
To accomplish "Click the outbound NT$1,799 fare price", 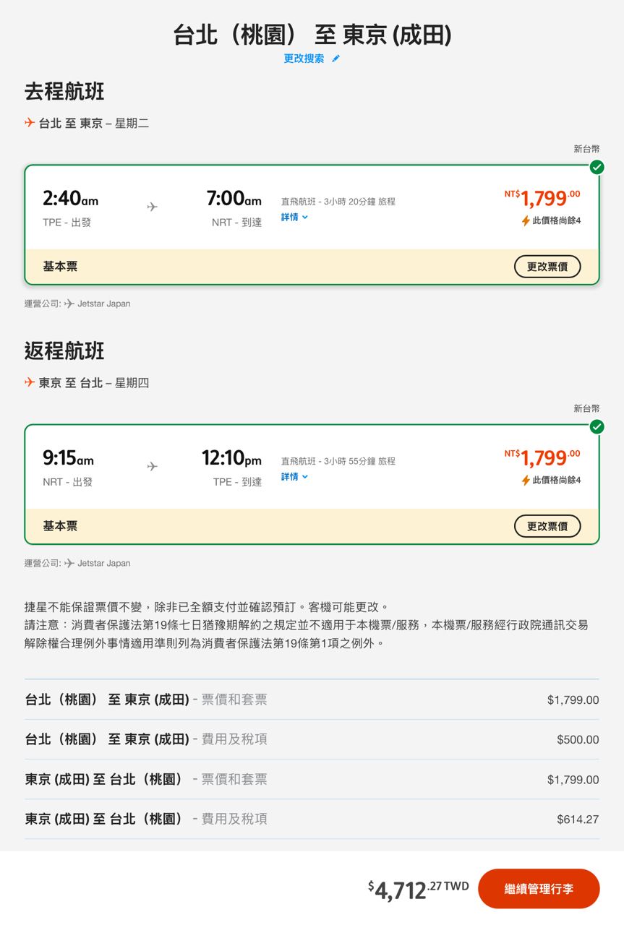I will 543,198.
